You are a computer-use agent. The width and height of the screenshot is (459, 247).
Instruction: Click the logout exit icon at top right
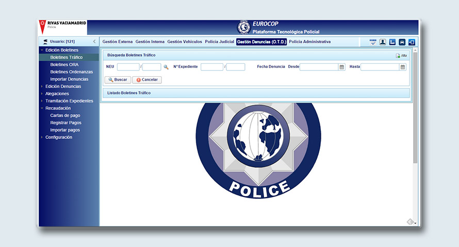[x=412, y=42]
